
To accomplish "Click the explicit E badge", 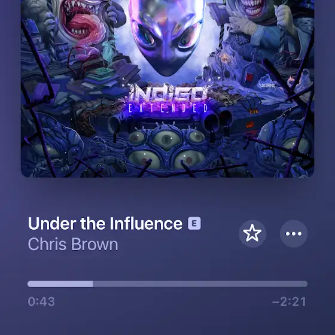I will (x=194, y=223).
